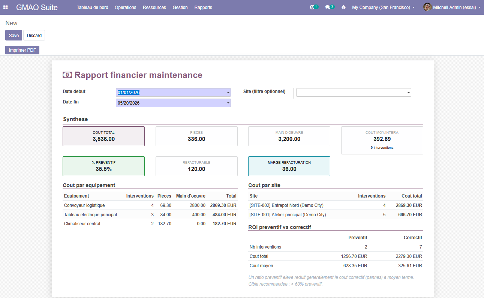Screen dimensions: 484x298
Task: Click the 666.70 EUR site cost
Action: tap(410, 215)
